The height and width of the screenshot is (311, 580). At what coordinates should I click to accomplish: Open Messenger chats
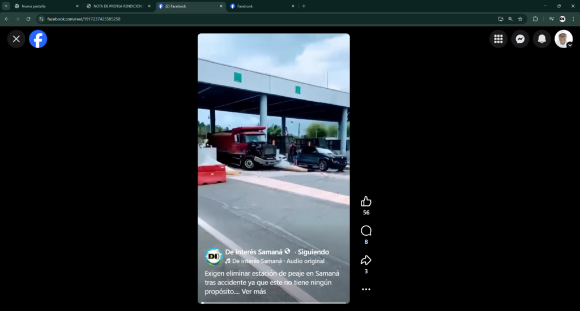[x=520, y=39]
